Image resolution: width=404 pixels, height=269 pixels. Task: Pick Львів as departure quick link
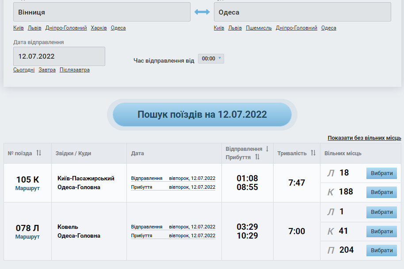pyautogui.click(x=34, y=28)
